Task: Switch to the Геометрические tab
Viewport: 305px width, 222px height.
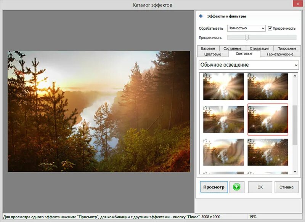Action: (280, 54)
